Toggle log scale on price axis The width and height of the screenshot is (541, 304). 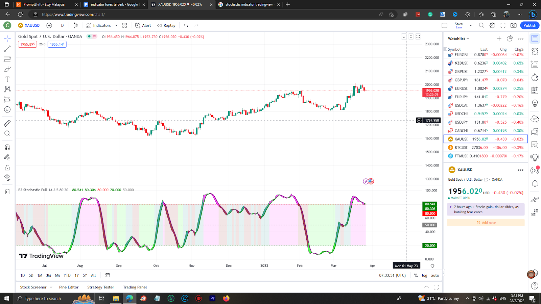[424, 275]
